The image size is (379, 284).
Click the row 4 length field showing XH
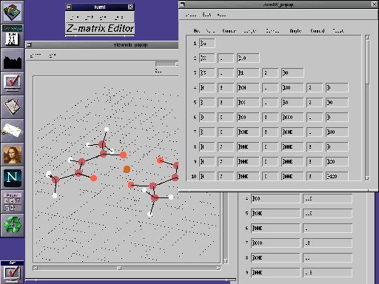248,88
